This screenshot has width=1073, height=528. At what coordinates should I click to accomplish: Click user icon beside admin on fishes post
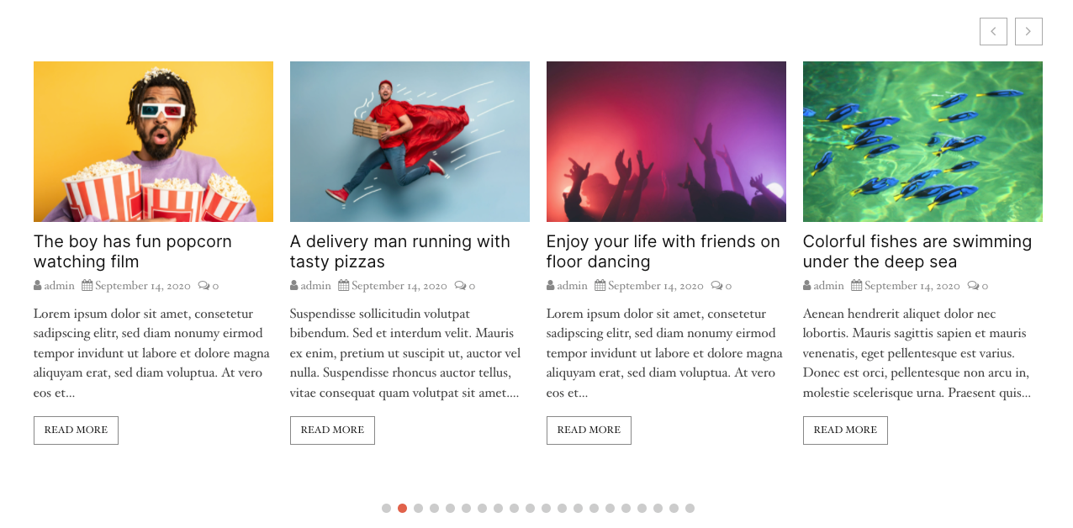pyautogui.click(x=806, y=286)
